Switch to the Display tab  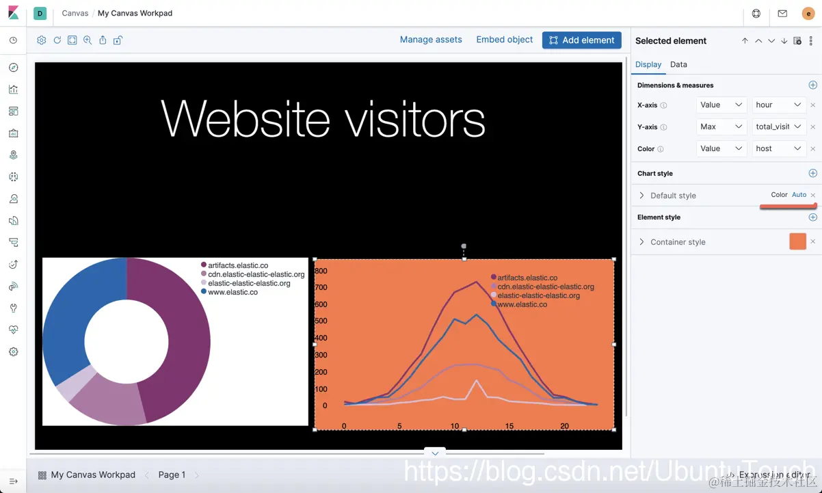(648, 64)
